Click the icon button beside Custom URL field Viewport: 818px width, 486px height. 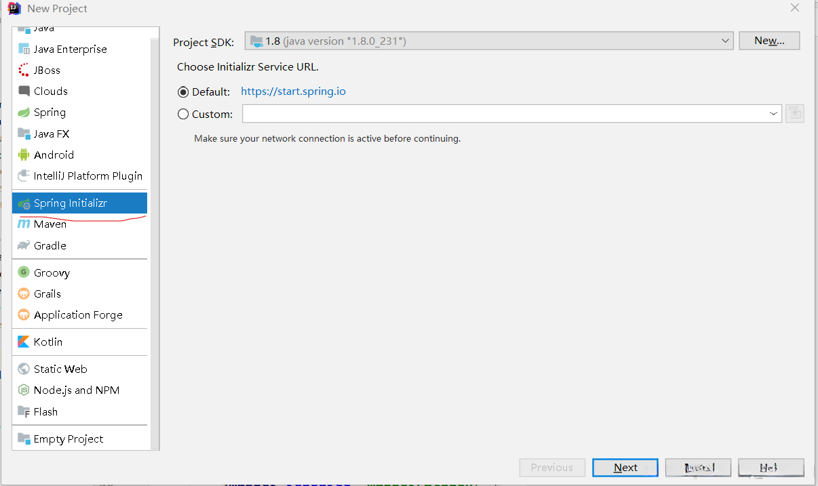[x=795, y=114]
